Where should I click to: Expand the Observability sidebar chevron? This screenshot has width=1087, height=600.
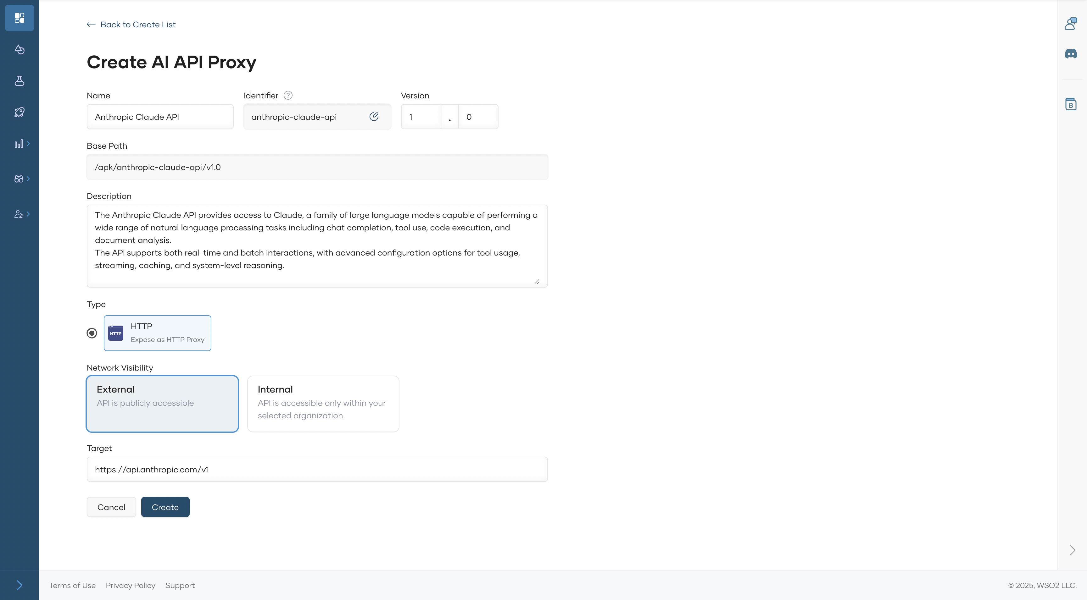[28, 143]
